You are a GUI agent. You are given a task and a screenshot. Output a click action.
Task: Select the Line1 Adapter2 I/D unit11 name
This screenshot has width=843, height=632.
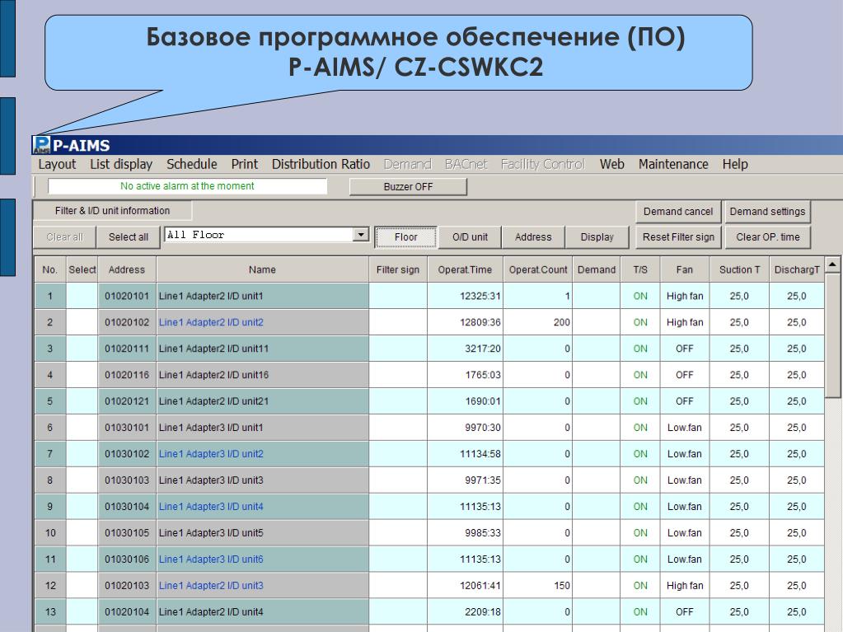213,349
